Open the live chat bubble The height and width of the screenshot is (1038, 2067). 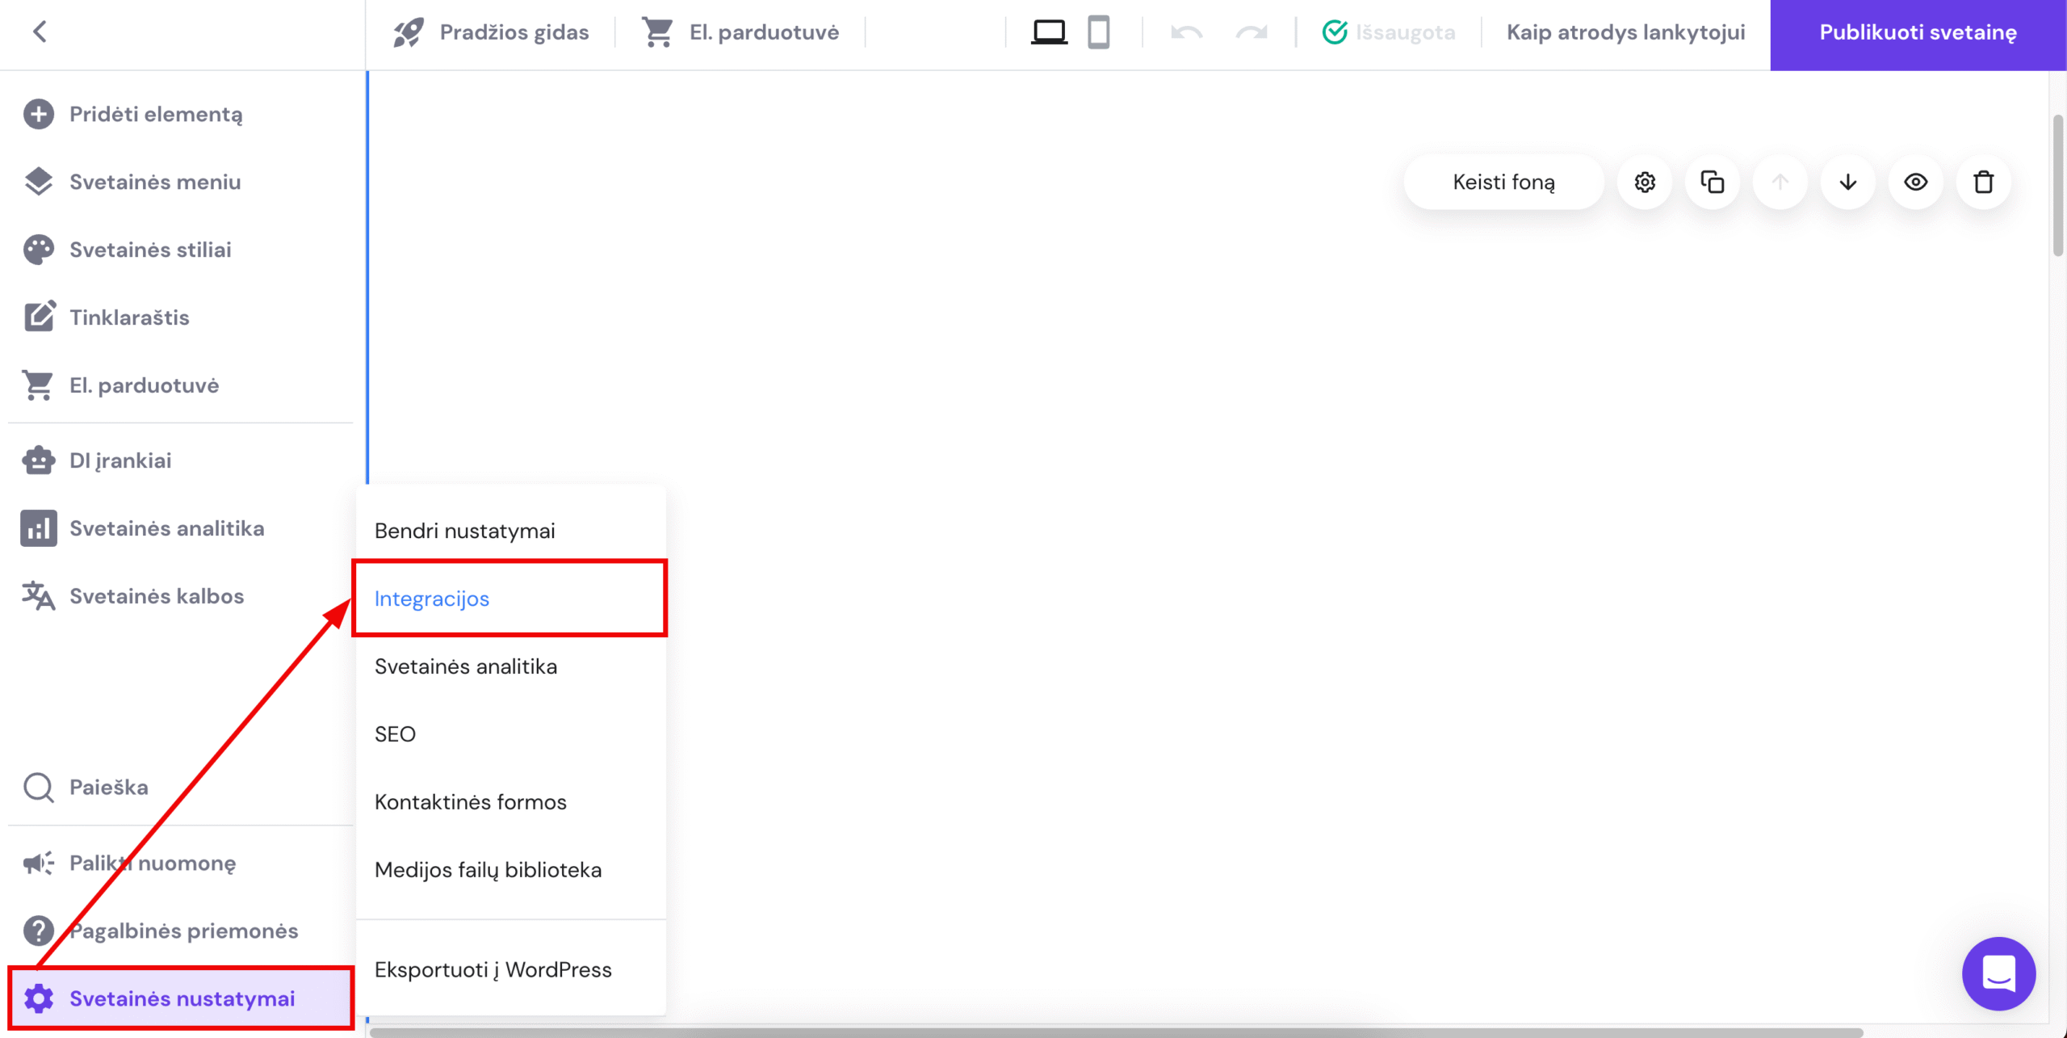click(1998, 973)
